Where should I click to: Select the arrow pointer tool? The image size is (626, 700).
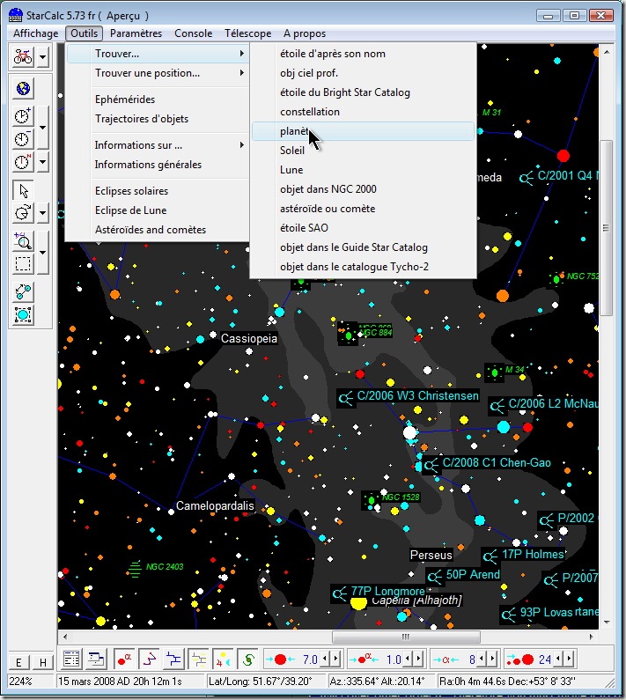(23, 190)
